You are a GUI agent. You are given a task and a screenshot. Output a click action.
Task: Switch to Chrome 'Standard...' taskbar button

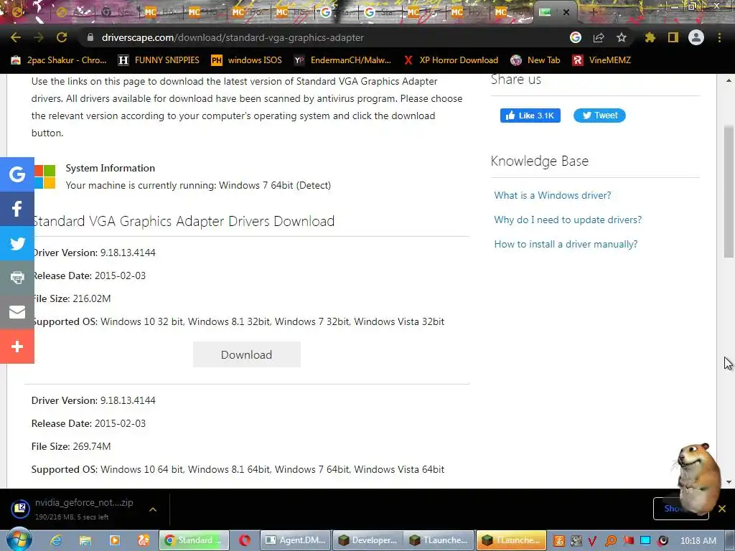point(194,540)
